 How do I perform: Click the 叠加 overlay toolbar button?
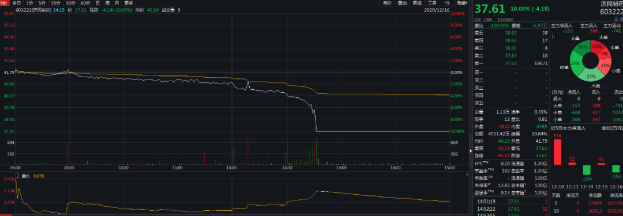click(x=402, y=3)
